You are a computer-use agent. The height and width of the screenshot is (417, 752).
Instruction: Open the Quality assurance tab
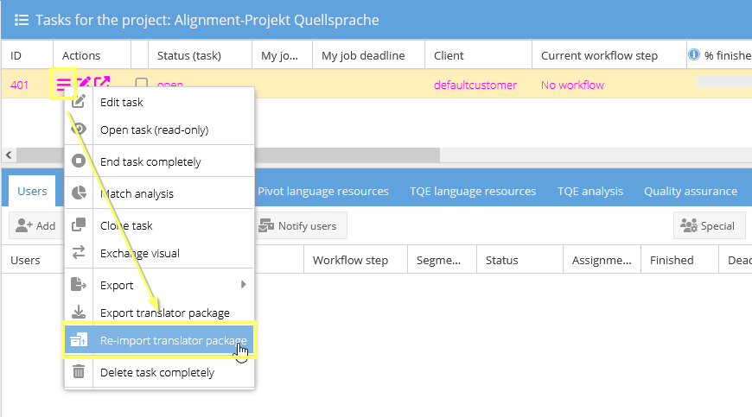pos(690,191)
